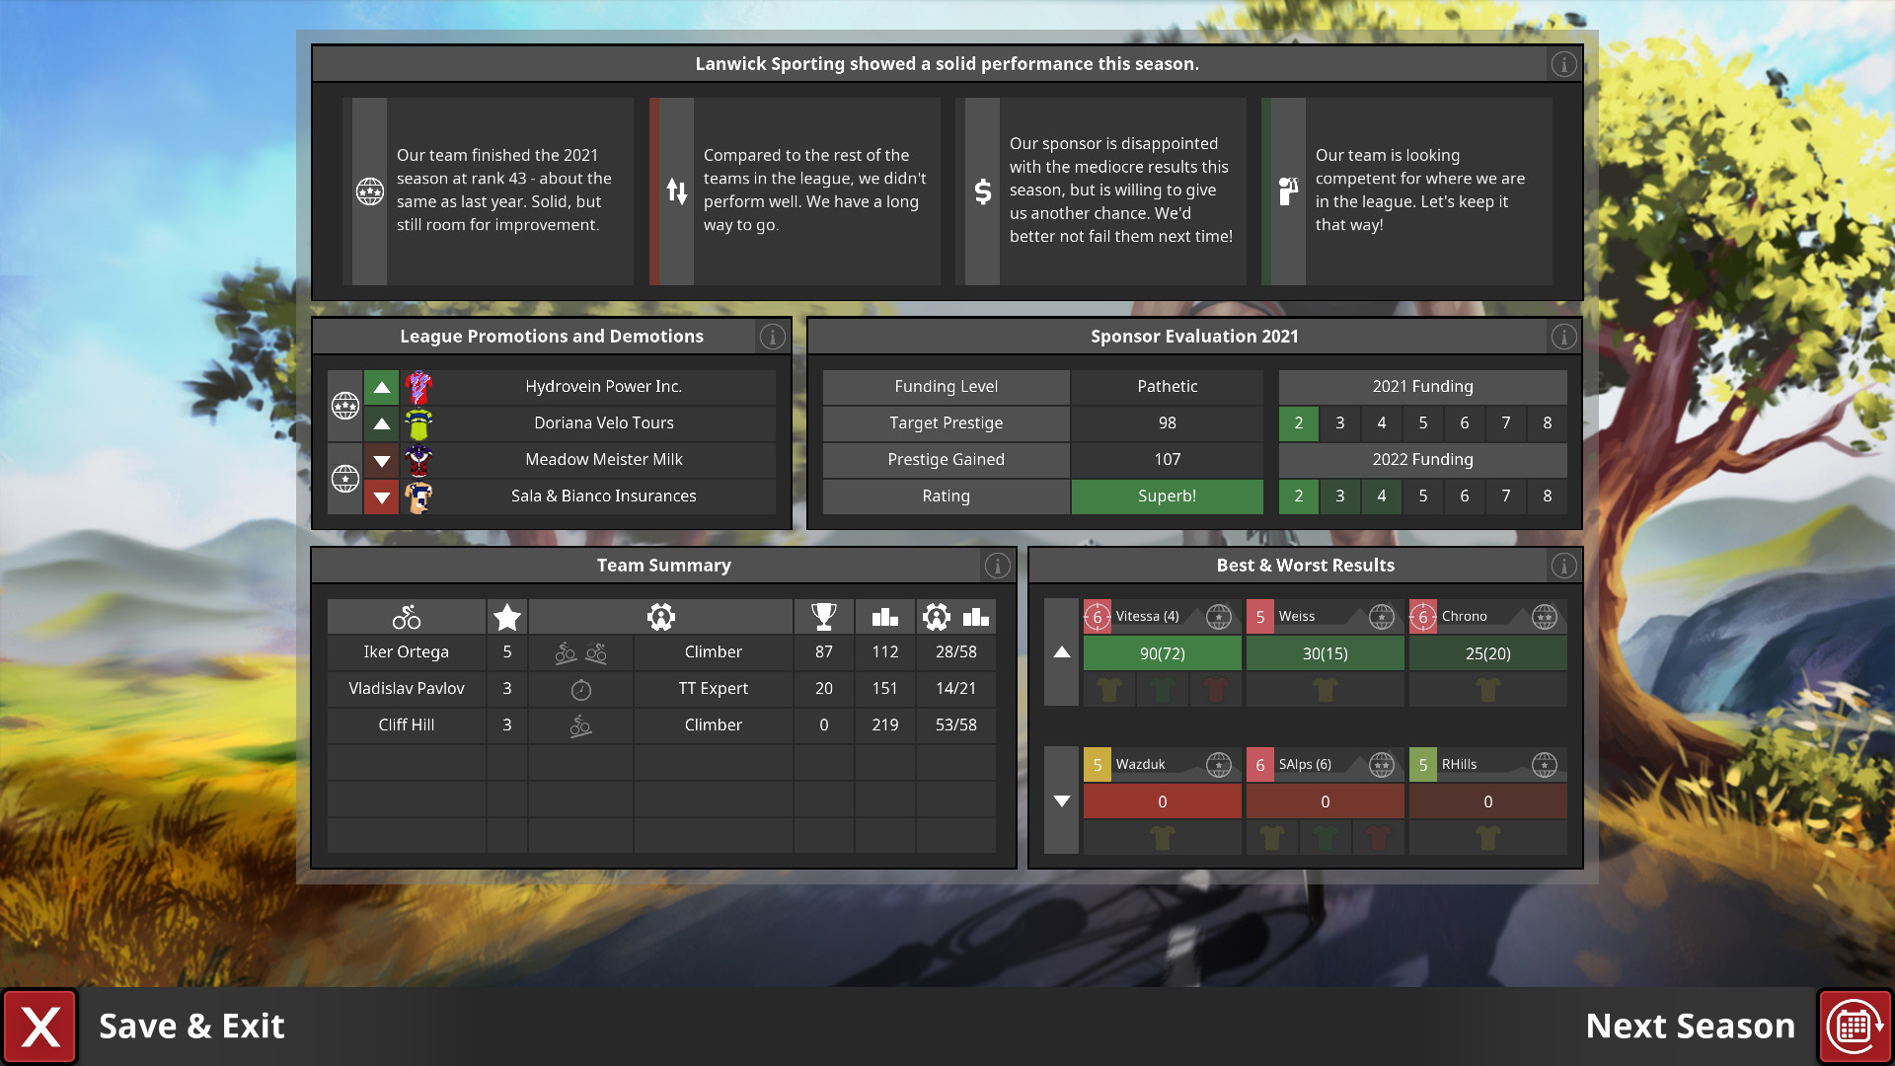Click the red X Save & Exit icon

point(40,1027)
